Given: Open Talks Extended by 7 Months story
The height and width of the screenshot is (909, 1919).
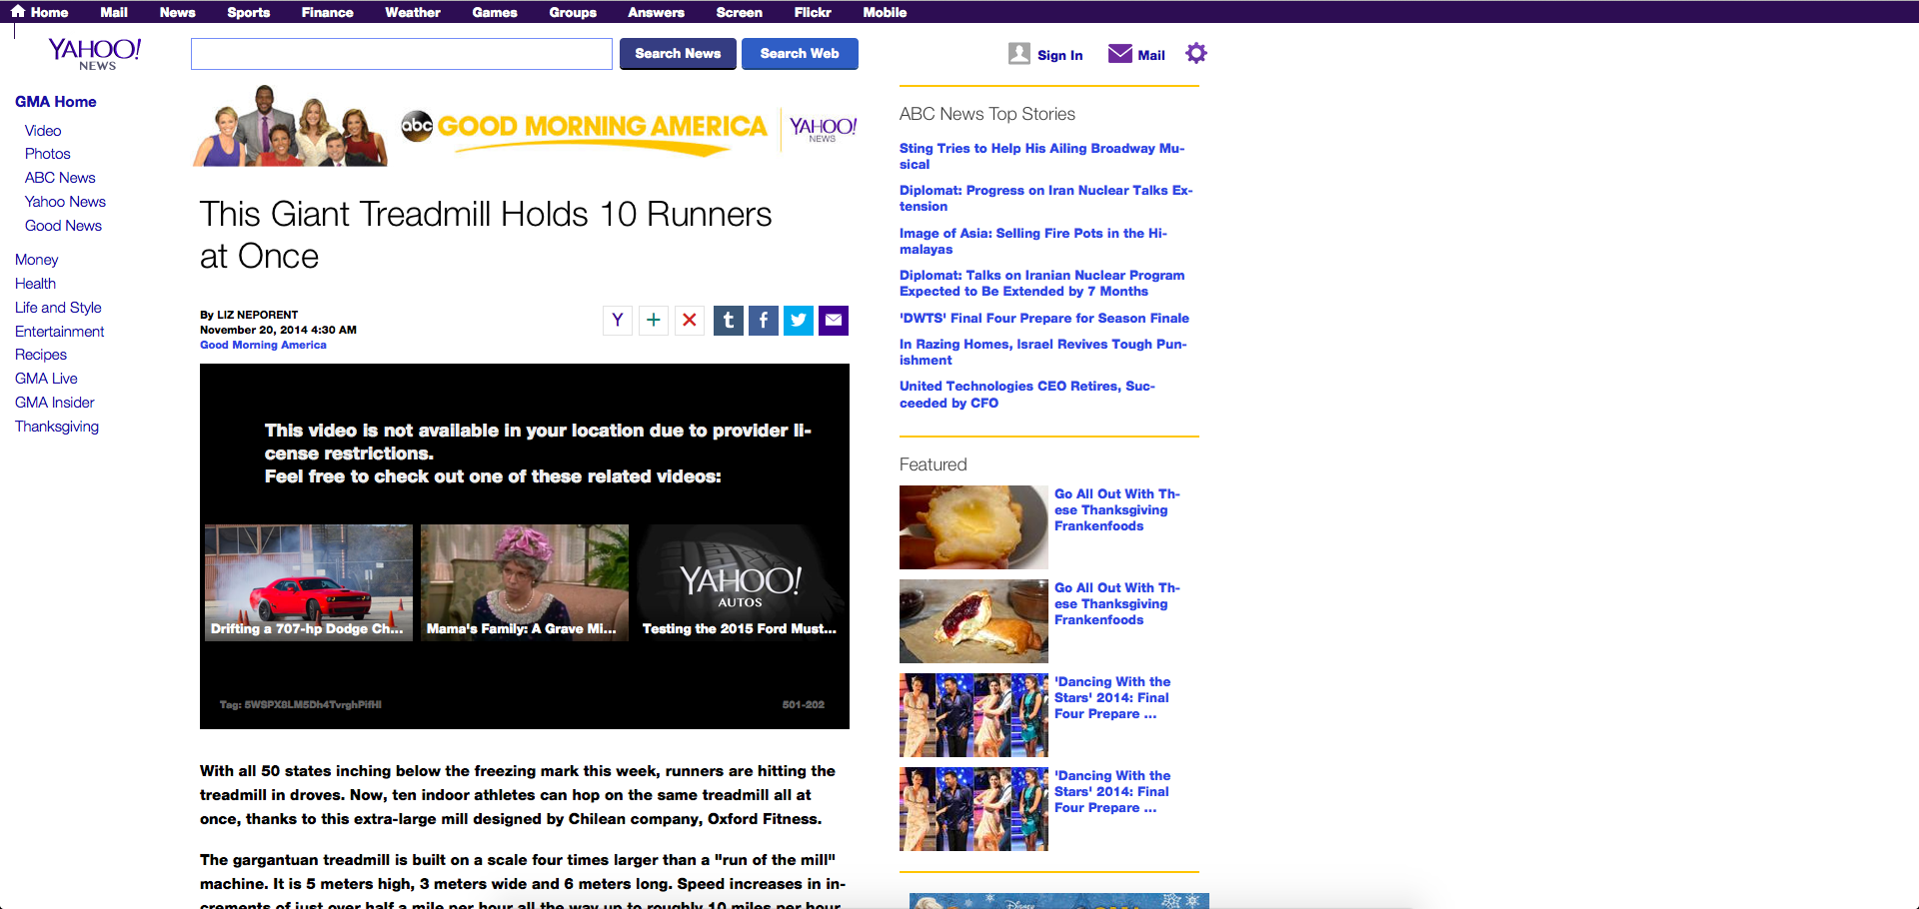Looking at the screenshot, I should 1042,283.
